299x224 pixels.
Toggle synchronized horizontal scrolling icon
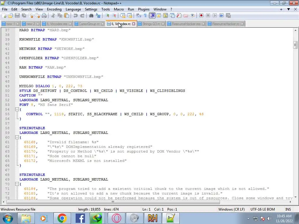(x=130, y=16)
